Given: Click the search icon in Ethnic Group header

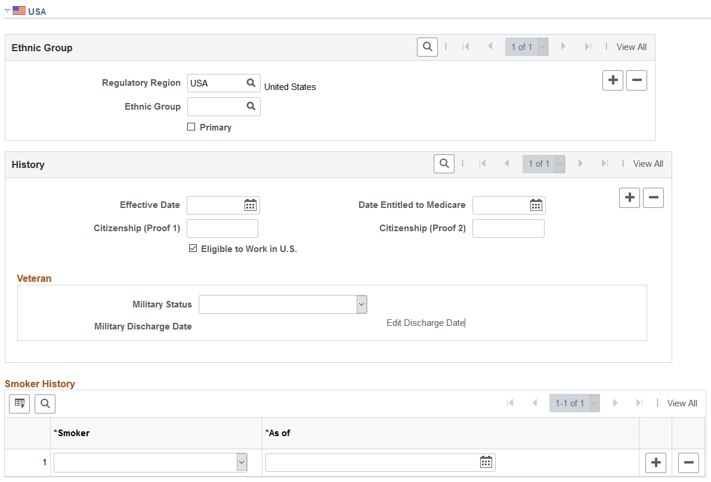Looking at the screenshot, I should 427,46.
